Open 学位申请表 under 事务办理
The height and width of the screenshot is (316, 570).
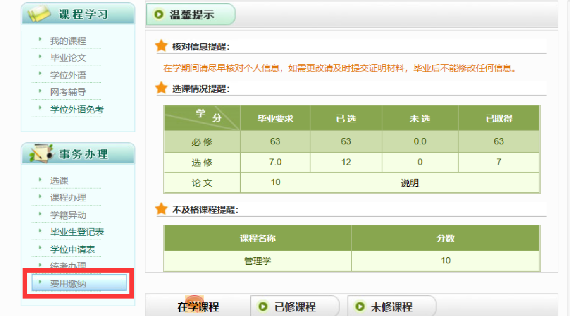tap(72, 249)
